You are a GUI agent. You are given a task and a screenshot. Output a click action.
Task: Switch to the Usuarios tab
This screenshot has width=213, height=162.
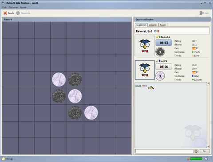click(x=153, y=25)
